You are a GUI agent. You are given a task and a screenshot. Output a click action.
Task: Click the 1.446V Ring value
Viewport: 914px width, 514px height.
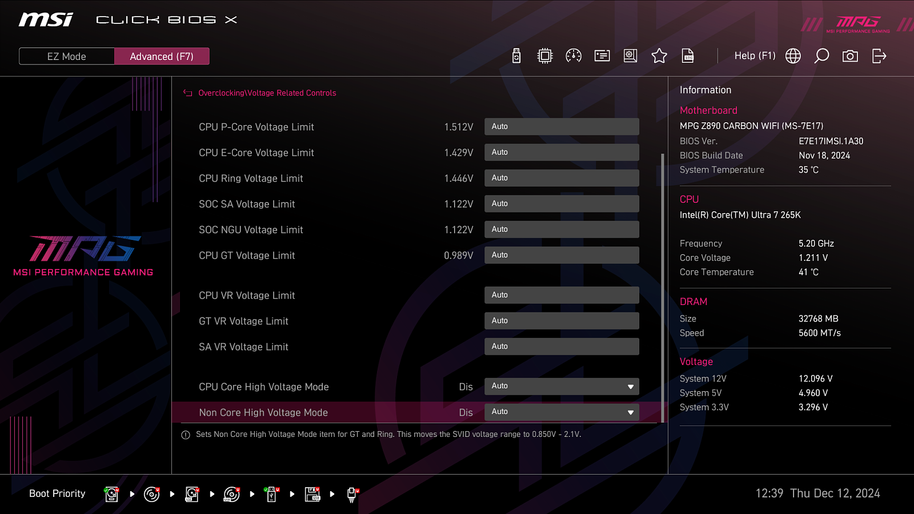[459, 178]
